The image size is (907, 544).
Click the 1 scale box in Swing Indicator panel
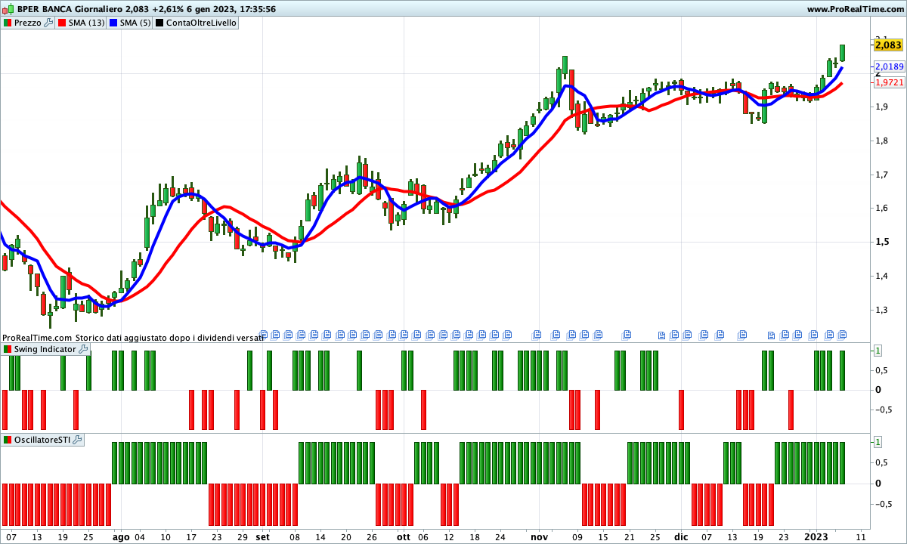point(878,350)
